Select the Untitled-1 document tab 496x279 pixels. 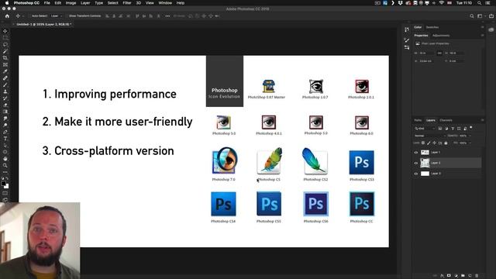coord(43,24)
